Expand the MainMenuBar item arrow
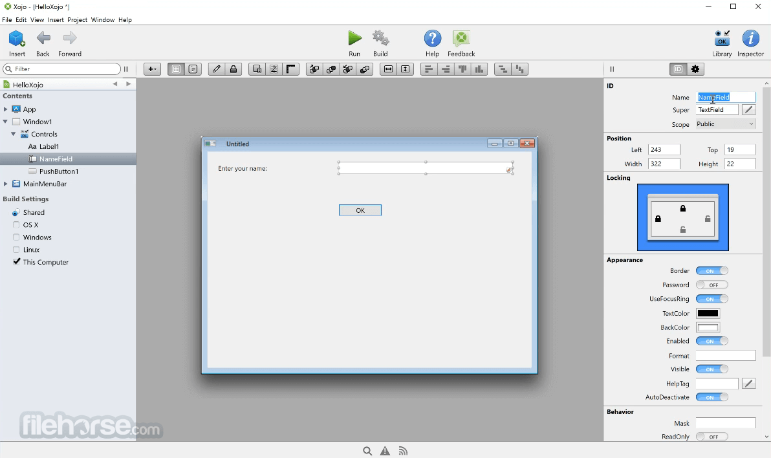Viewport: 771px width, 458px height. (5, 184)
